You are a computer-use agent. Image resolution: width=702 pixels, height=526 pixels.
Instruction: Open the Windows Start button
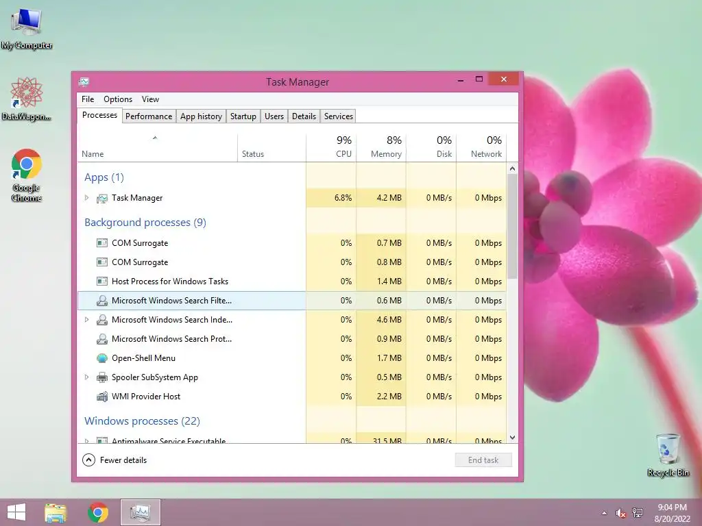[x=16, y=512]
